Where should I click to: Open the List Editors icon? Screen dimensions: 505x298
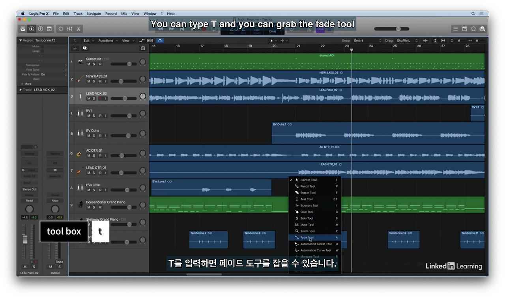[456, 29]
